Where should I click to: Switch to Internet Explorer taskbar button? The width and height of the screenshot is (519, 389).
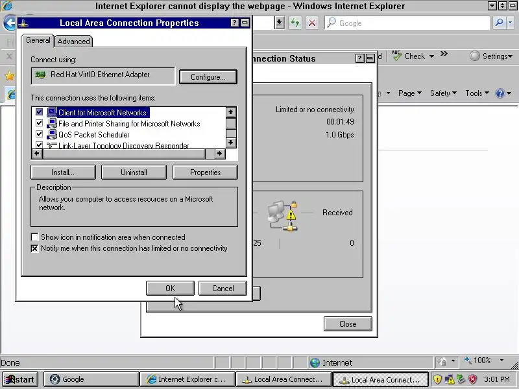point(187,379)
